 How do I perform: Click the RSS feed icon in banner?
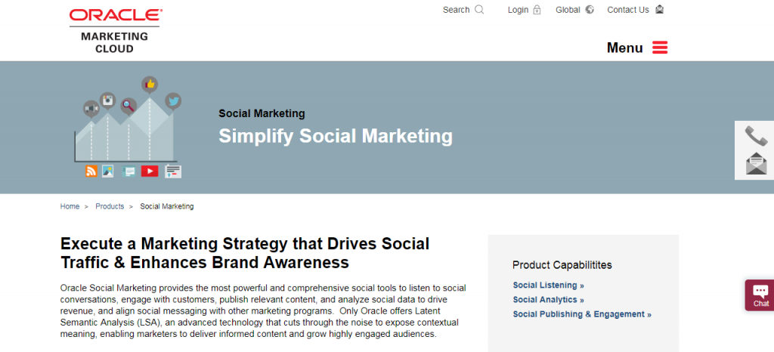pos(91,171)
